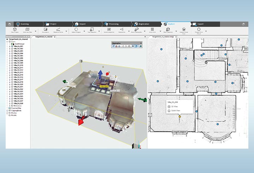
Task: Enable the Auto Clipping Box tool
Action: tap(137, 30)
